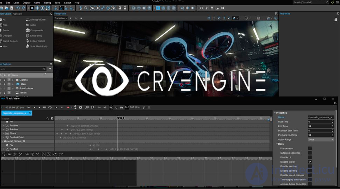Select Static Mesh Entity in Create Object

(x=36, y=46)
